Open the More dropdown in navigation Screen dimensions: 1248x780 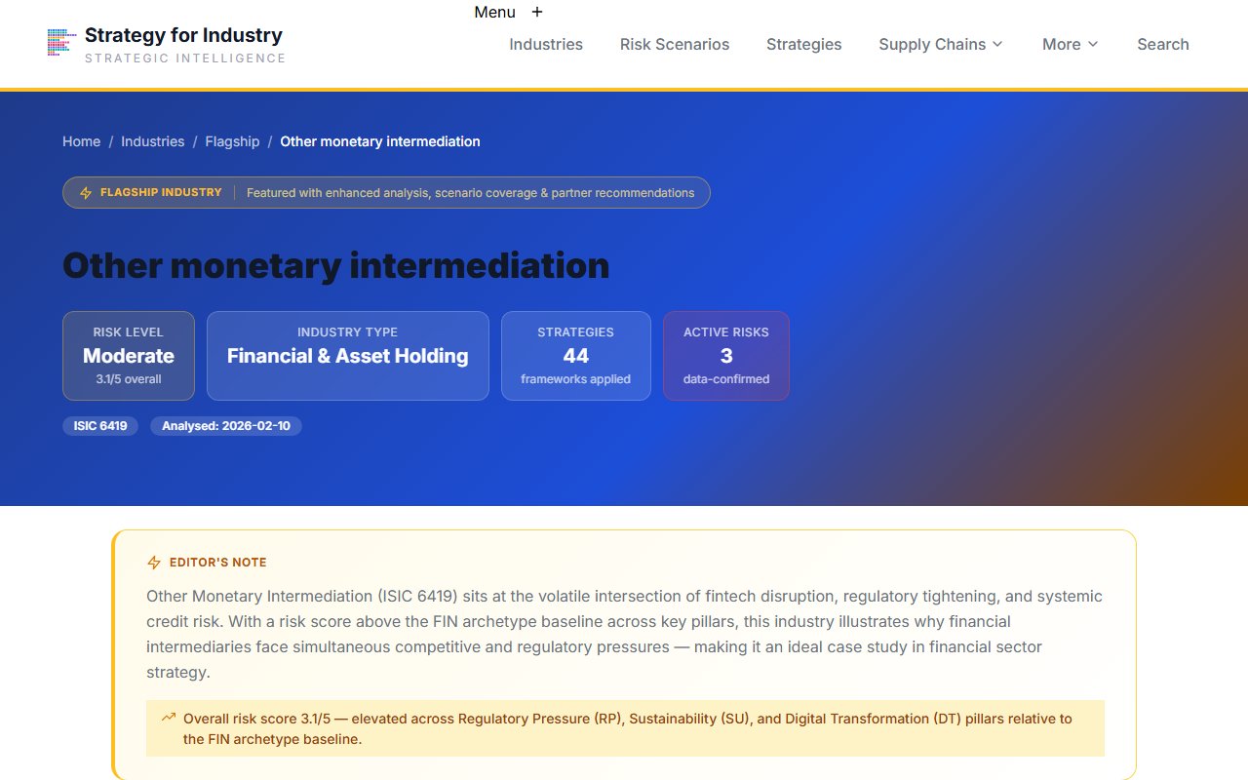[1070, 44]
